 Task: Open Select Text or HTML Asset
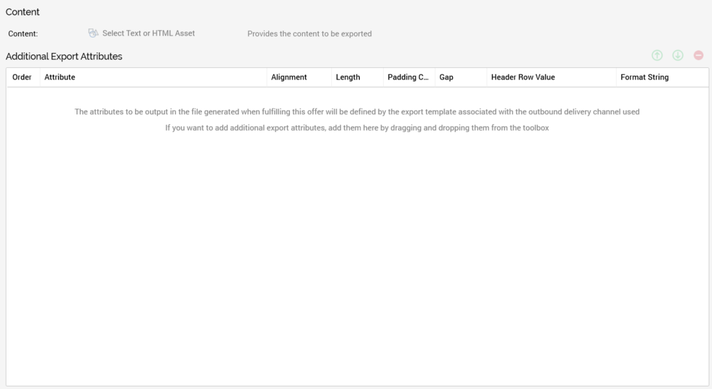point(148,33)
